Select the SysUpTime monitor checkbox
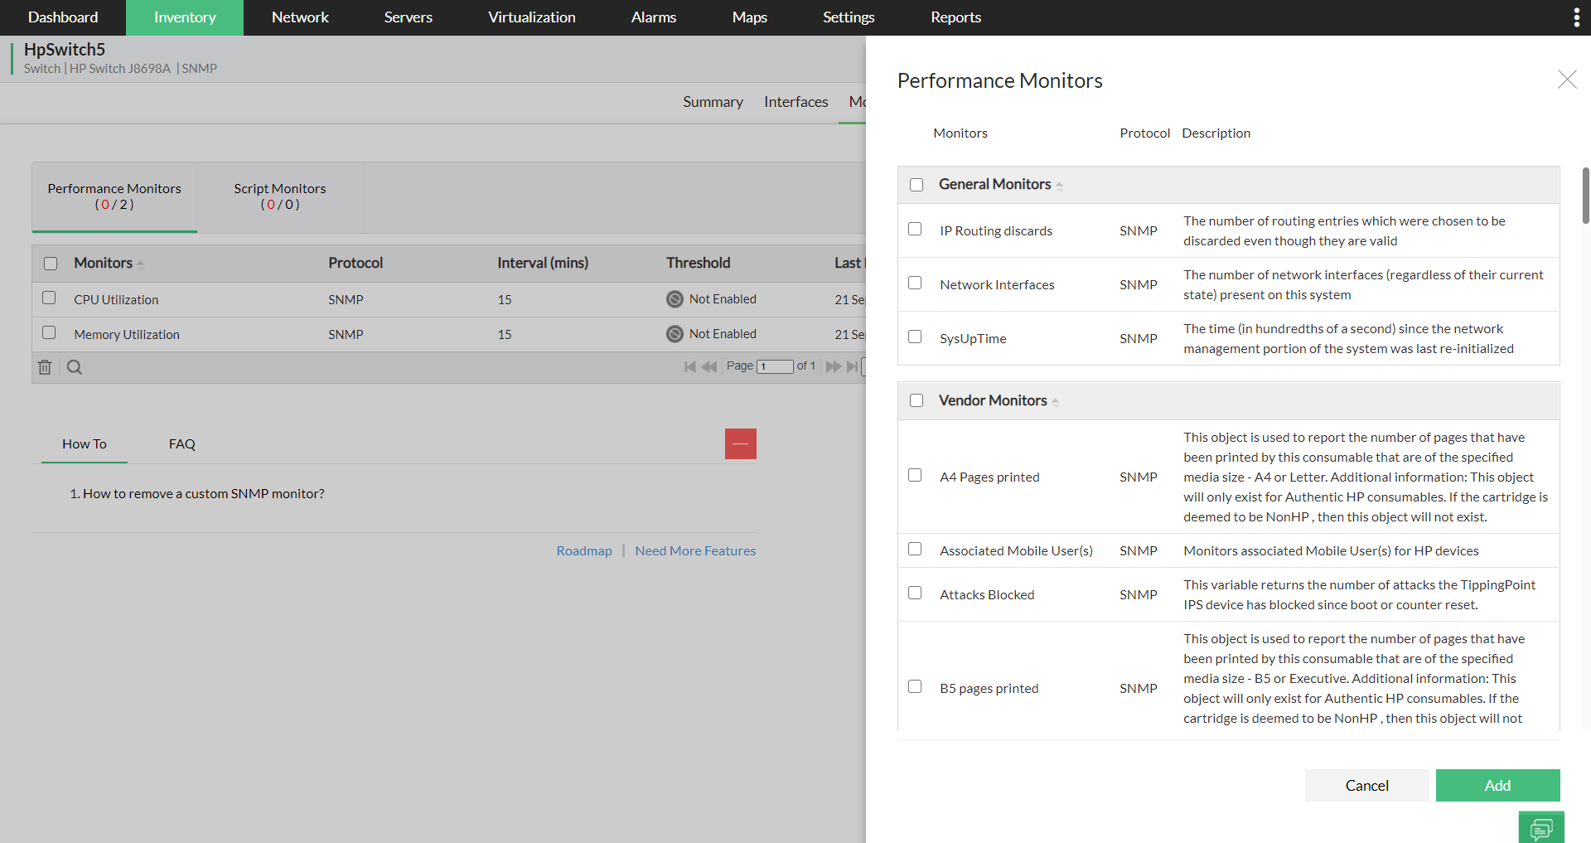Screen dimensions: 1591x843 [x=915, y=337]
